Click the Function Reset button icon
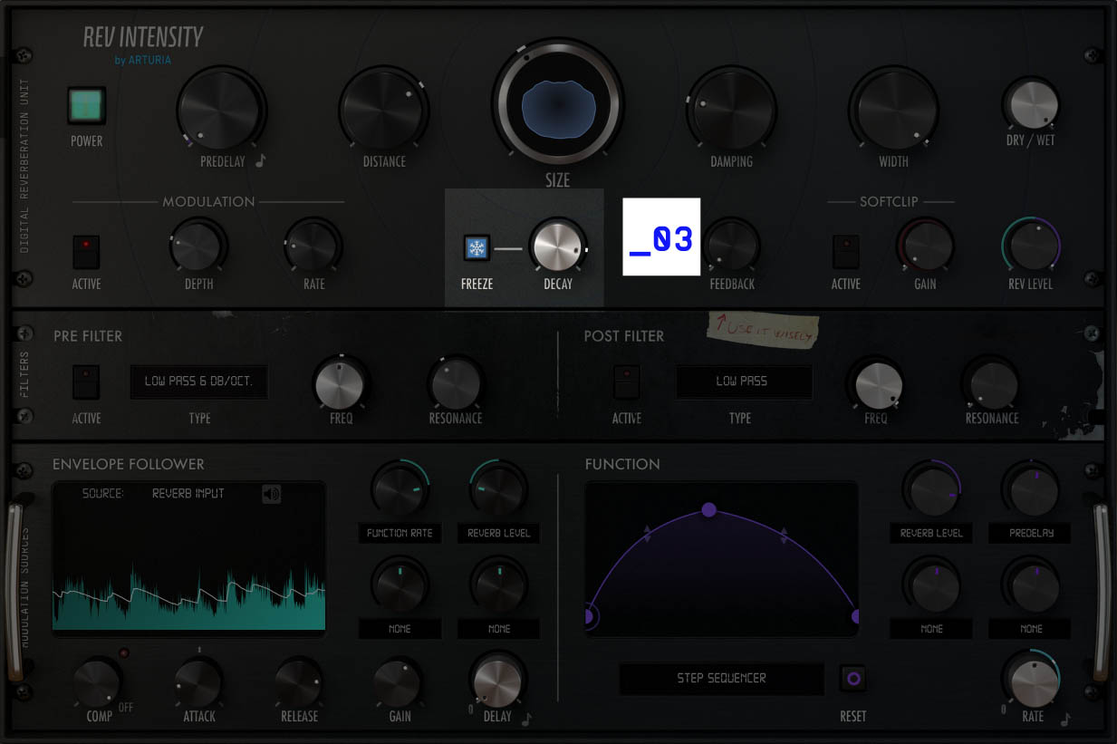The image size is (1117, 744). pos(852,678)
